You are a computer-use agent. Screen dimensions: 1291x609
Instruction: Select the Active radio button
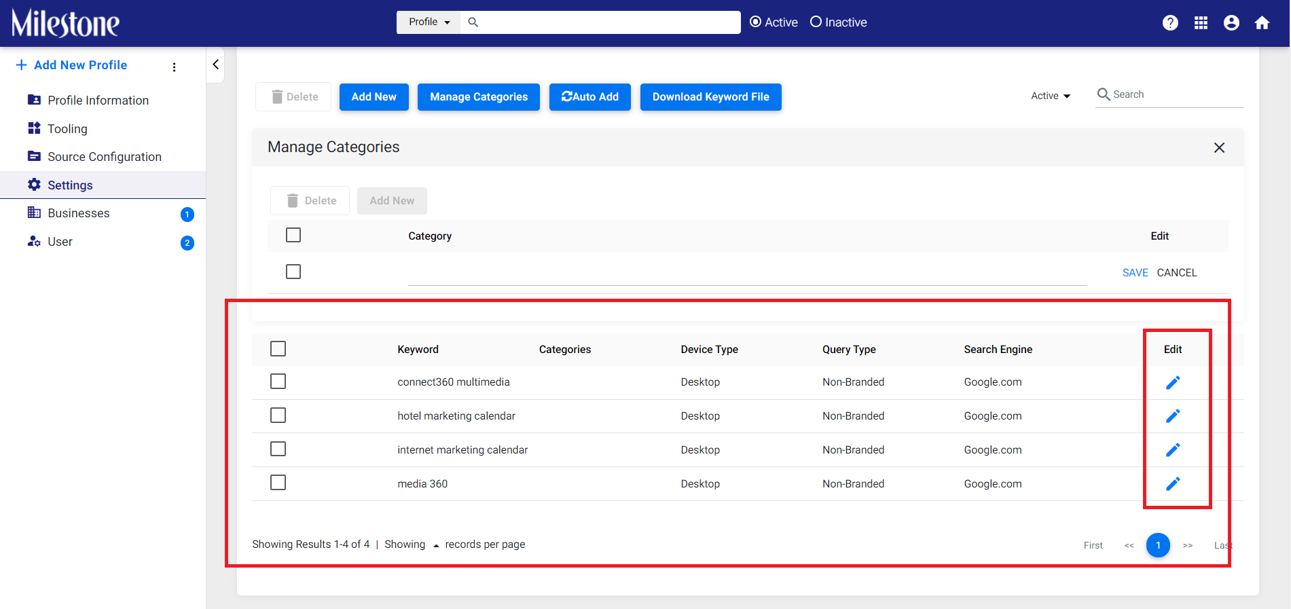click(x=755, y=22)
